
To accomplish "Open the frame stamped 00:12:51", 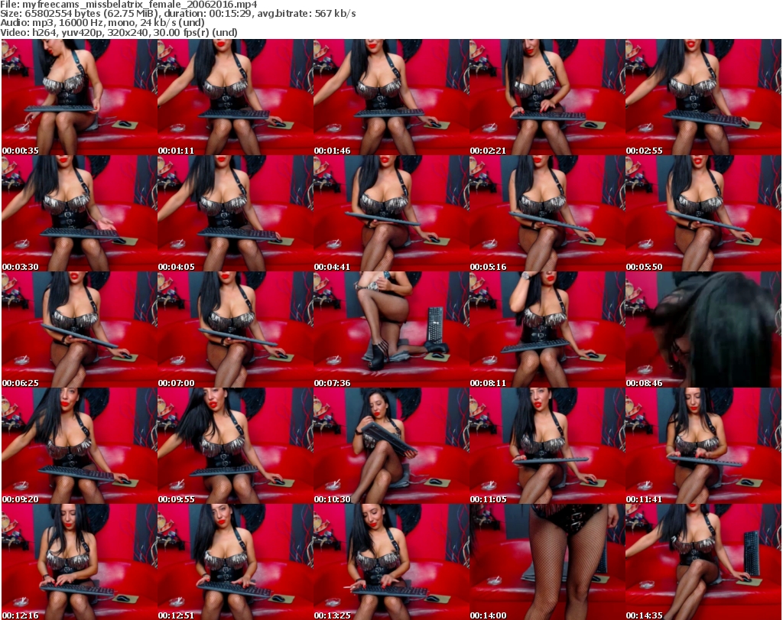I will coord(236,562).
